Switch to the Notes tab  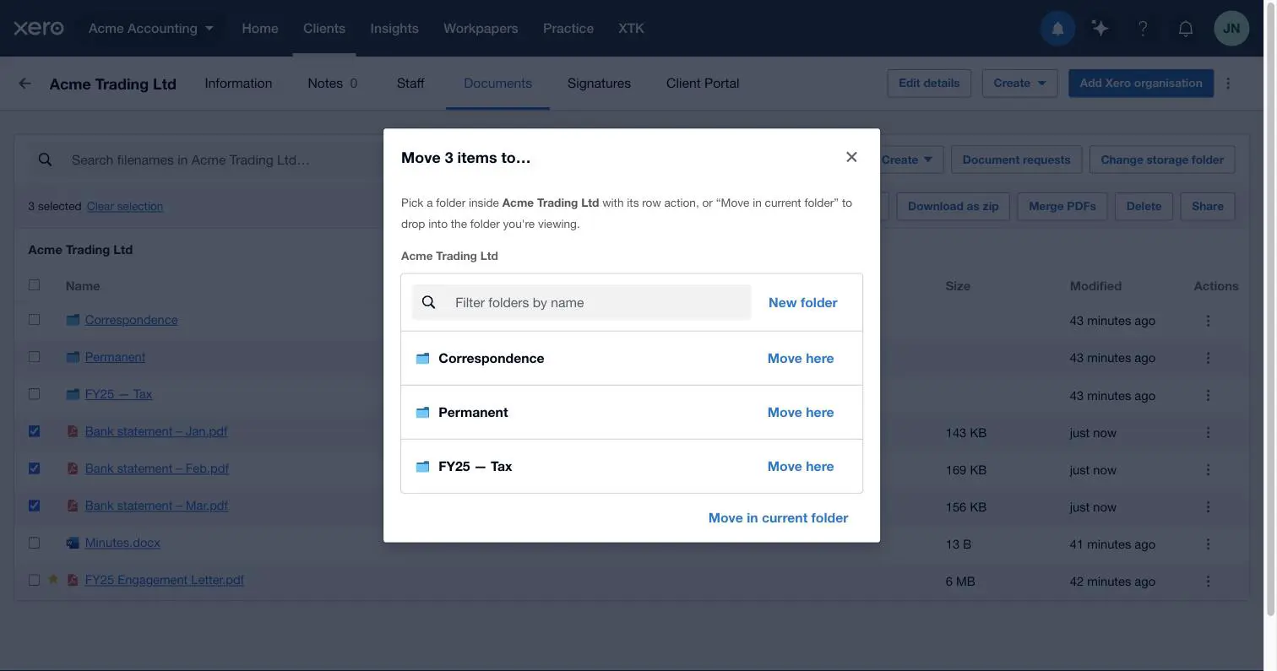point(333,83)
